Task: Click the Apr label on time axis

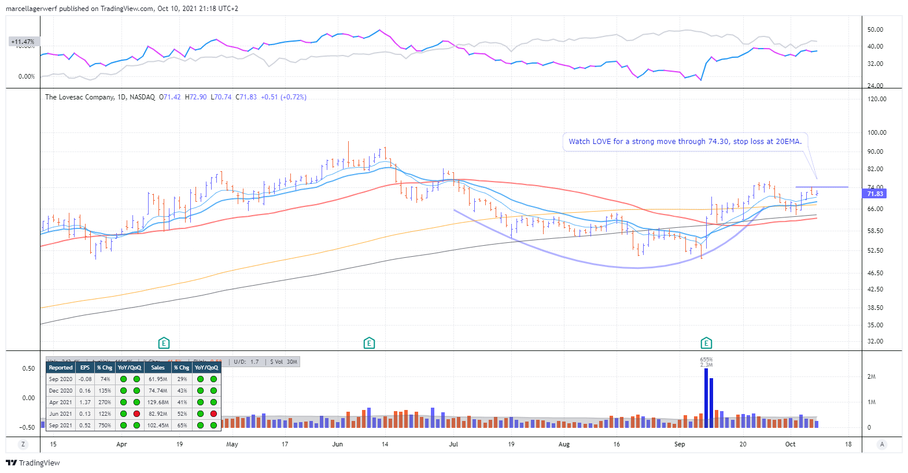Action: tap(121, 444)
